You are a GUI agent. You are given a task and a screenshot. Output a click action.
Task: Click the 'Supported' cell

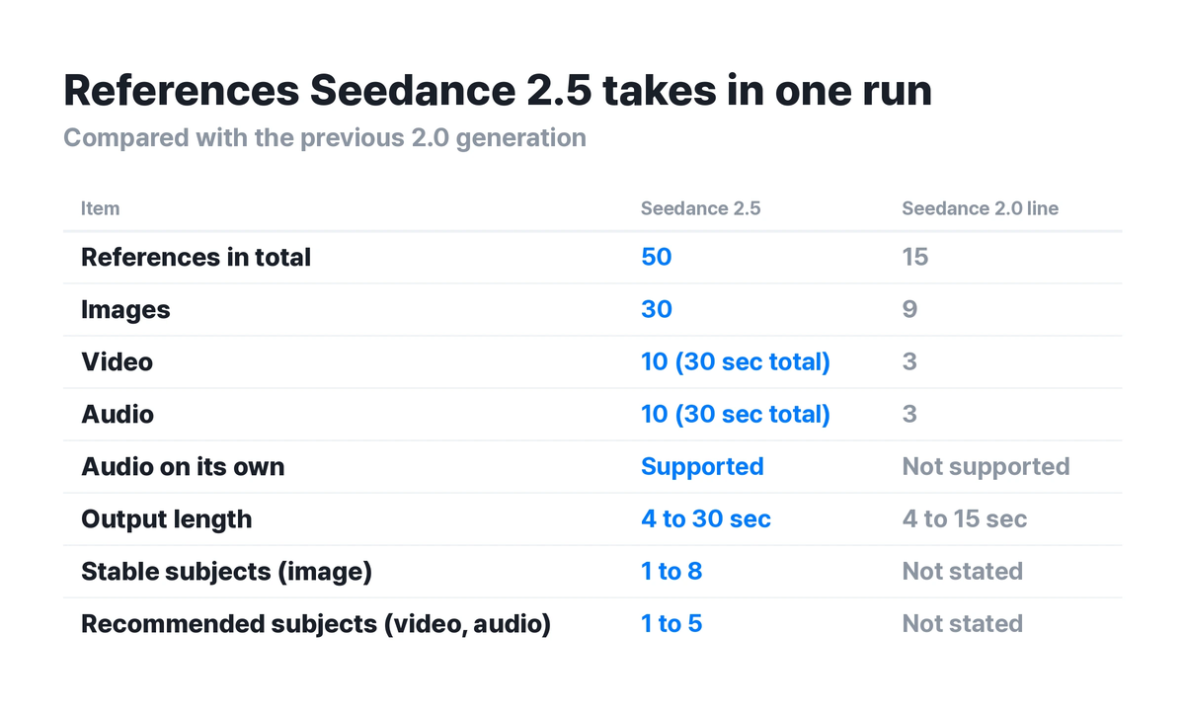pyautogui.click(x=702, y=467)
